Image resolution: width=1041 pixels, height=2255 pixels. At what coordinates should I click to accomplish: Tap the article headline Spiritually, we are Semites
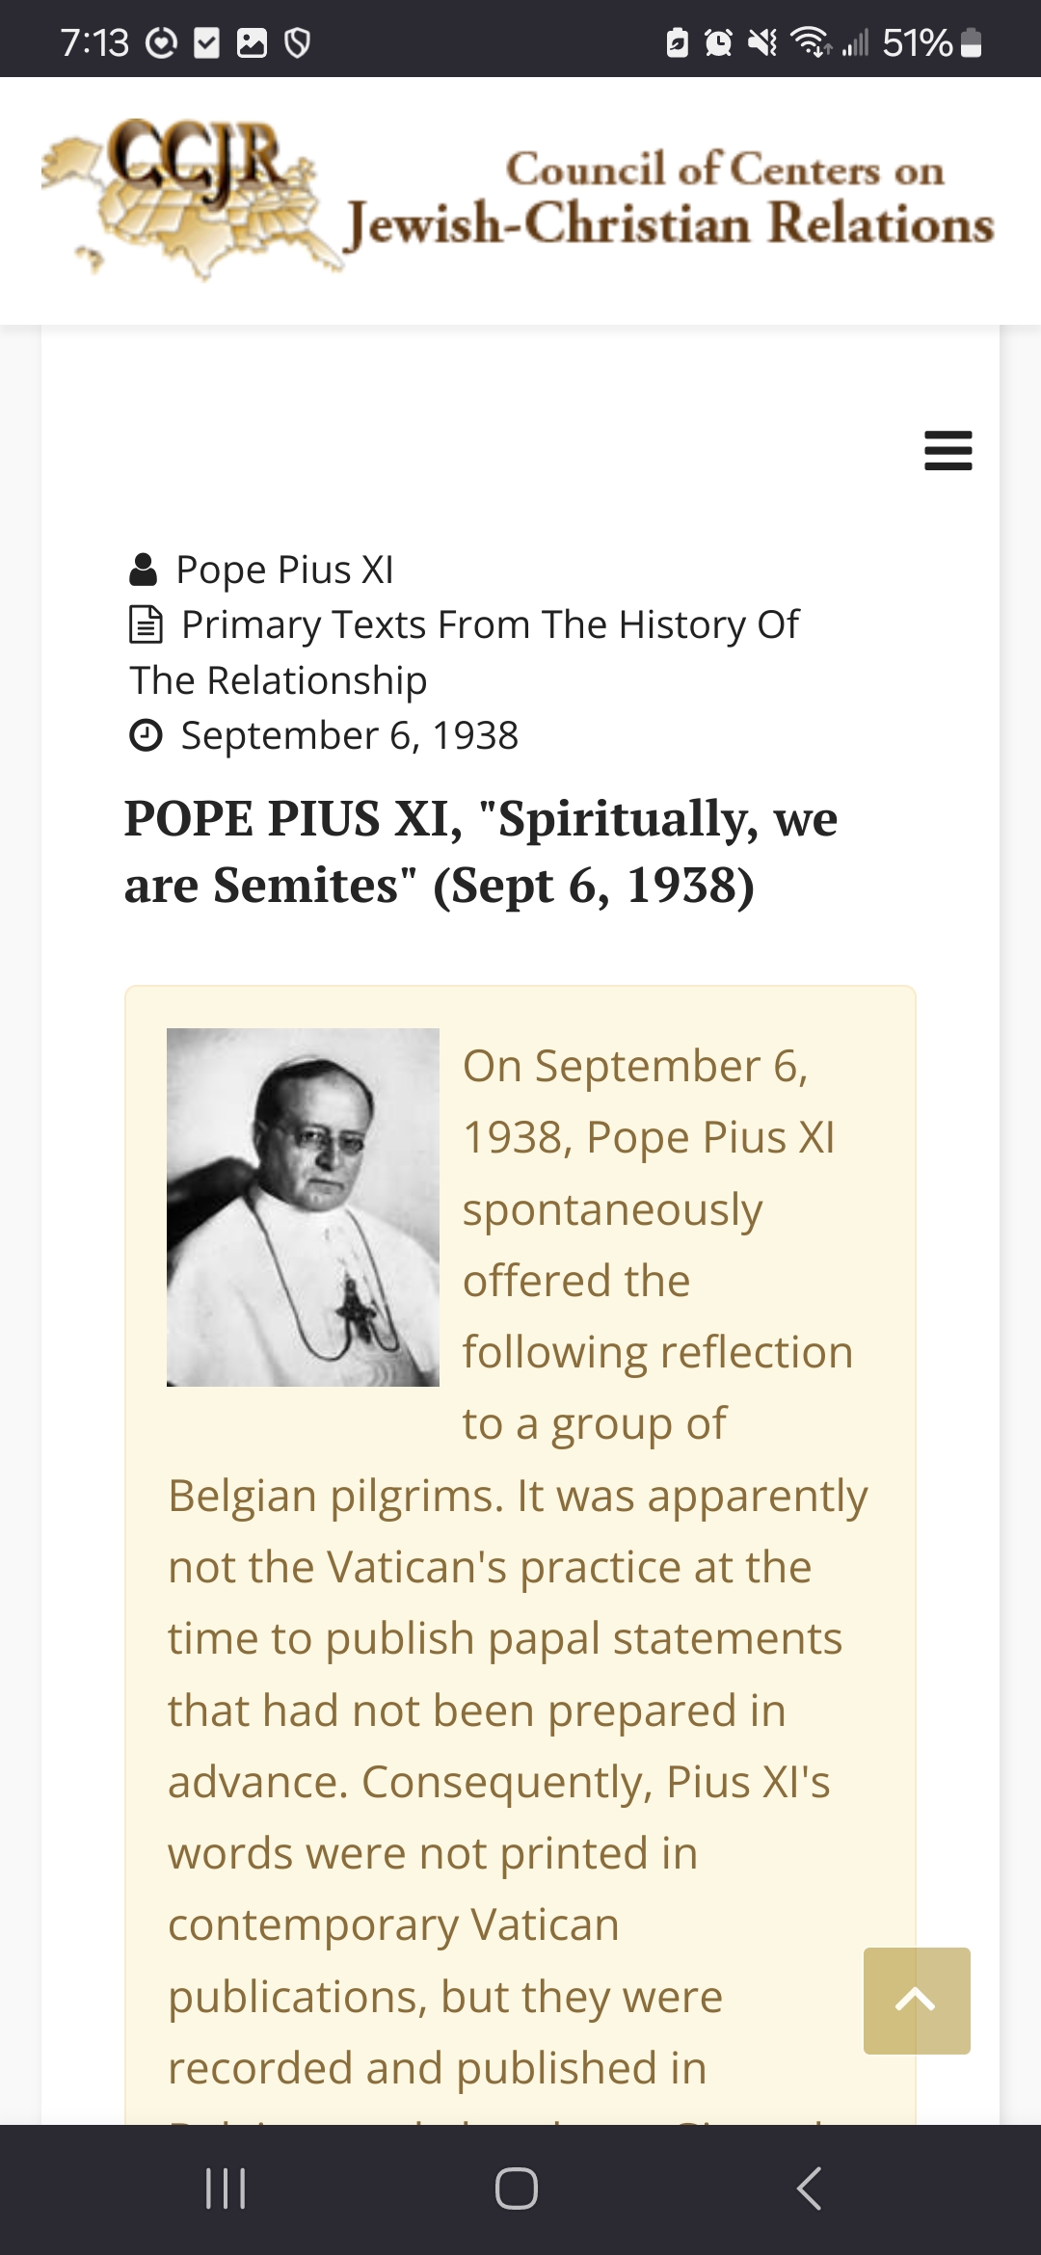click(x=480, y=851)
